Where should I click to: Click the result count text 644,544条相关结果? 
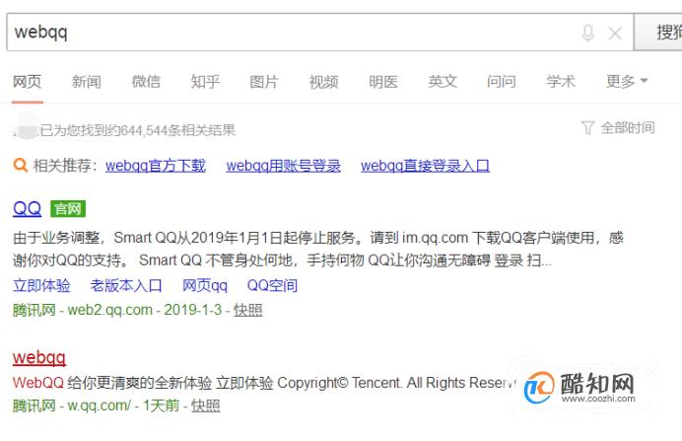[178, 130]
